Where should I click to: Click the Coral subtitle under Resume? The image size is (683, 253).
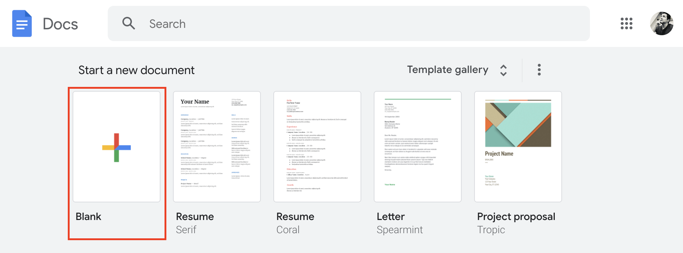[x=288, y=230]
